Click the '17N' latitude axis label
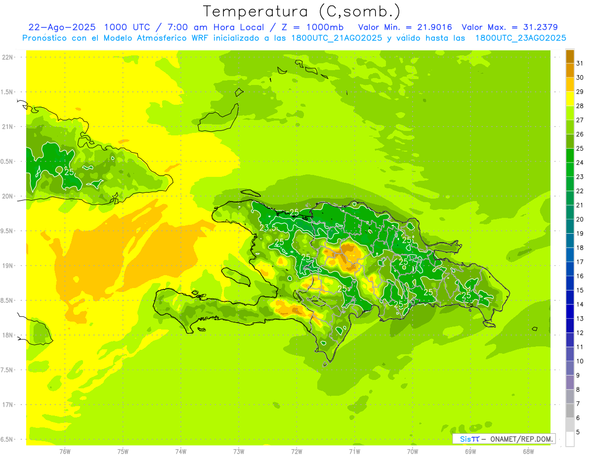593x458 pixels. click(x=7, y=405)
